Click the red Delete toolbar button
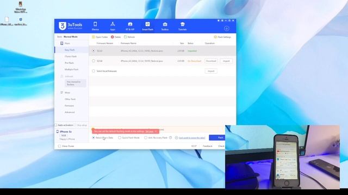 point(116,37)
